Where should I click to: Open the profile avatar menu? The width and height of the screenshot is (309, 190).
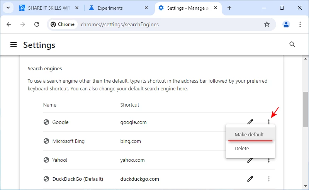click(x=286, y=24)
